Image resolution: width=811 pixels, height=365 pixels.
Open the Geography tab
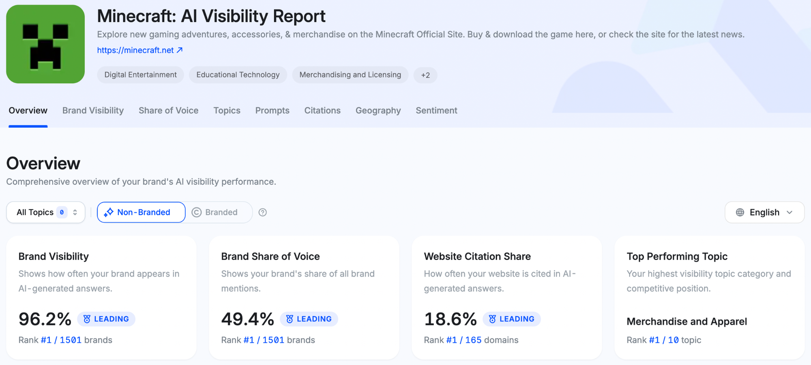pos(378,110)
